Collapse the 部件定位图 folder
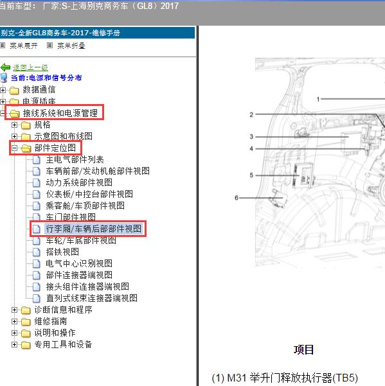Screen dimensions: 385x386 pos(14,148)
